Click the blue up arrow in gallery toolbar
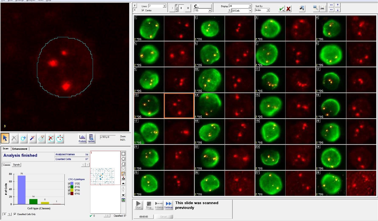378x221 pixels. (338, 5)
